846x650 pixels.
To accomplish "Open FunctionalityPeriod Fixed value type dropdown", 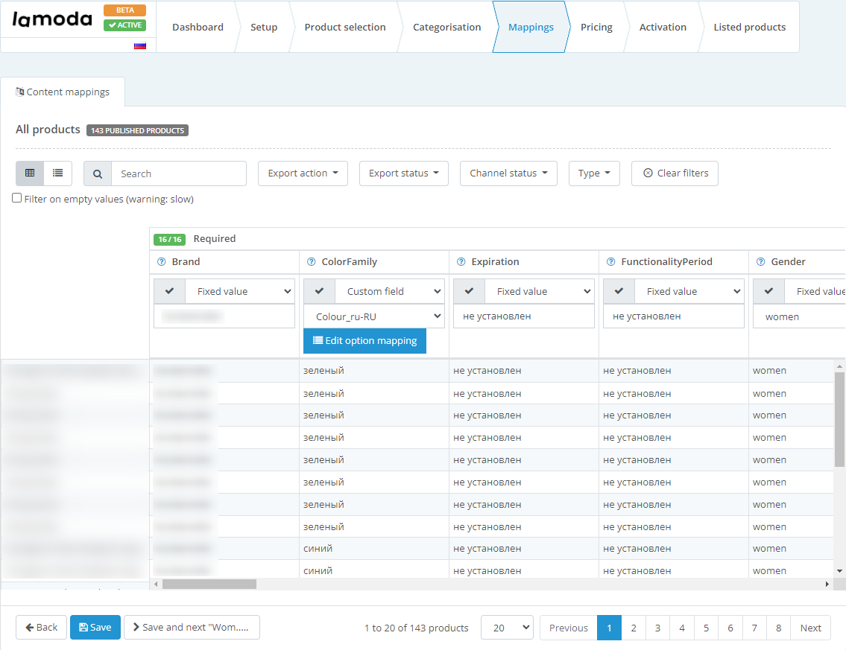I will point(689,291).
